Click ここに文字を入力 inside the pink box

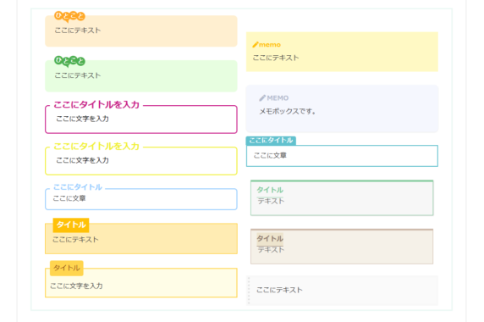[x=82, y=119]
